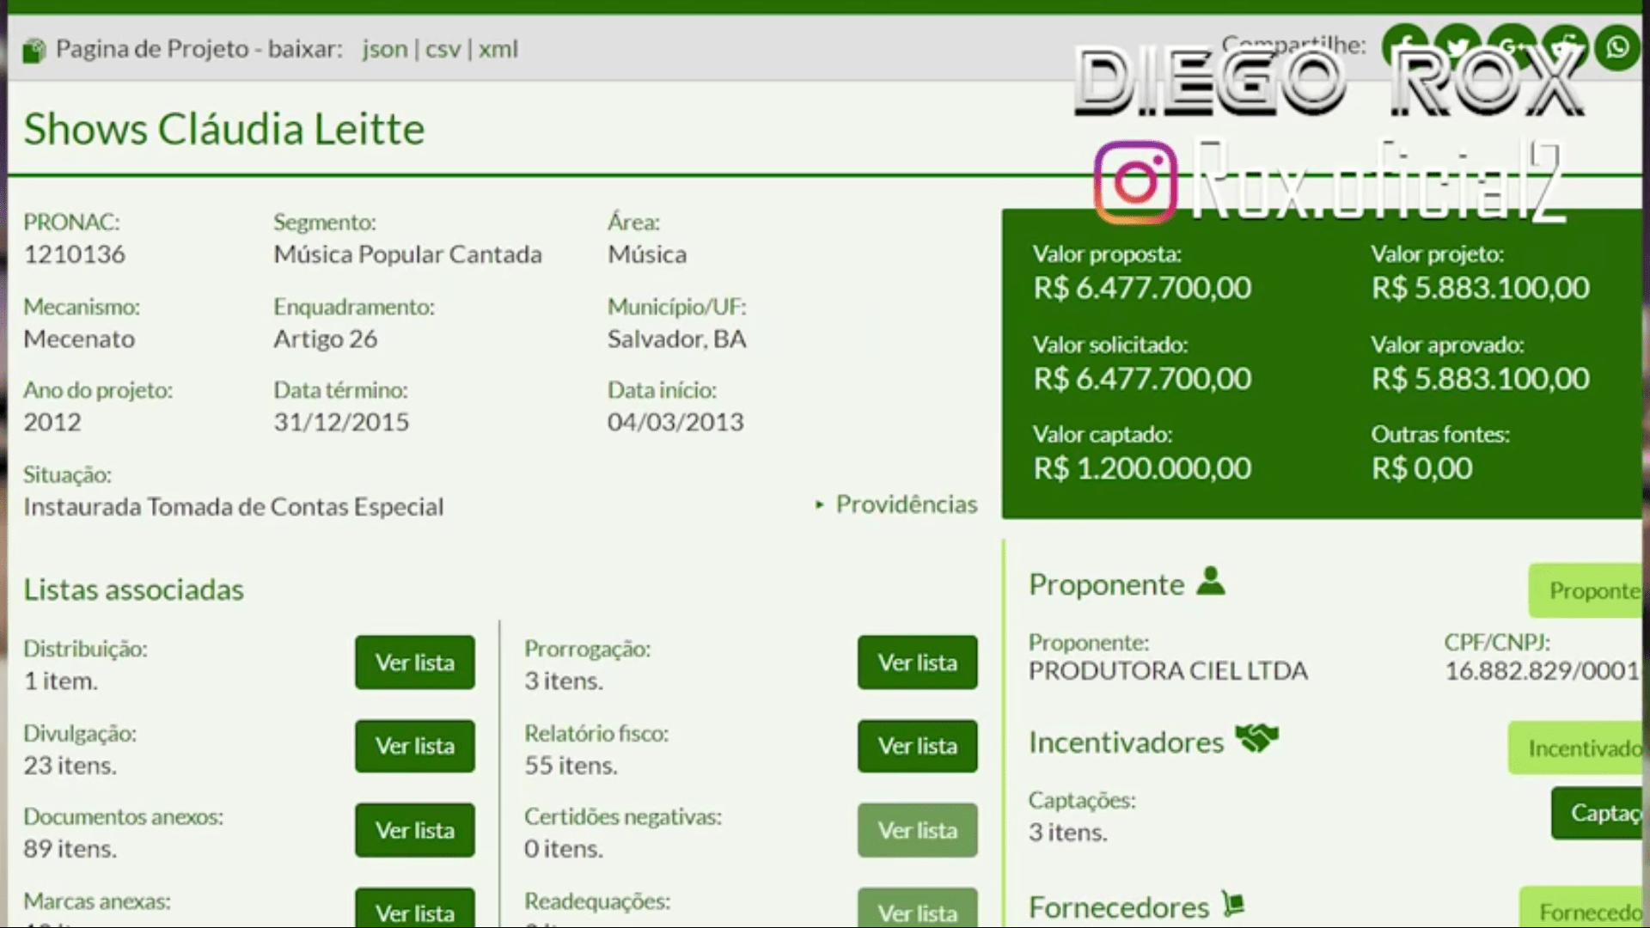The width and height of the screenshot is (1650, 928).
Task: Click the person icon next to Proponente
Action: [1211, 582]
